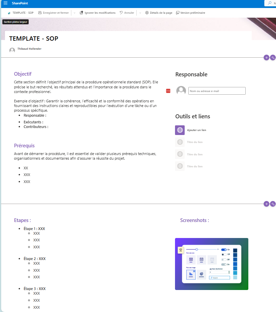Open Version préliminaire

point(190,13)
